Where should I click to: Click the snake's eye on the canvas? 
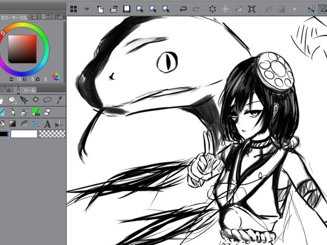coord(167,62)
